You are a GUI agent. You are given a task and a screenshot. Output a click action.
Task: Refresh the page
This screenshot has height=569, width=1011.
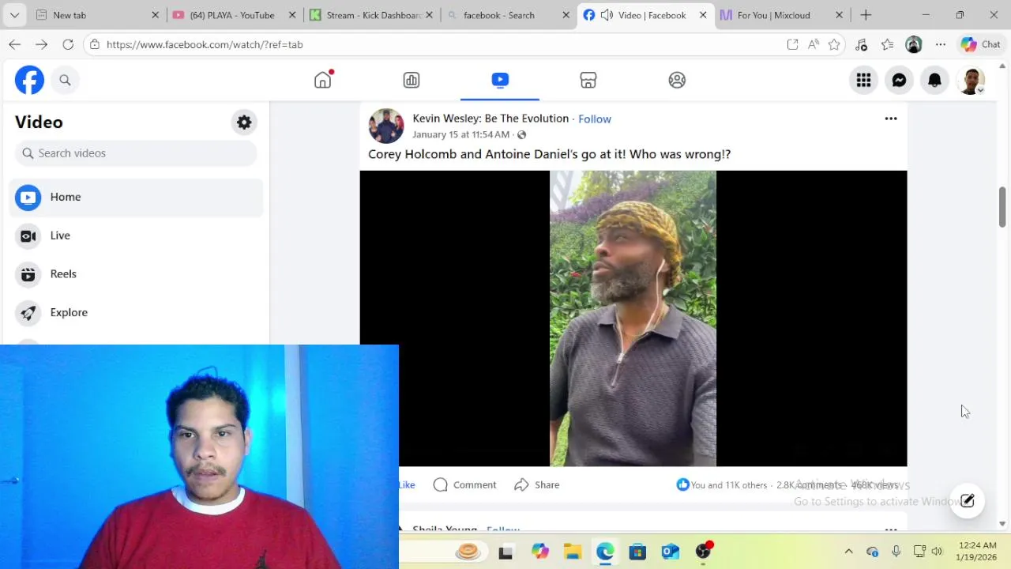(x=68, y=44)
